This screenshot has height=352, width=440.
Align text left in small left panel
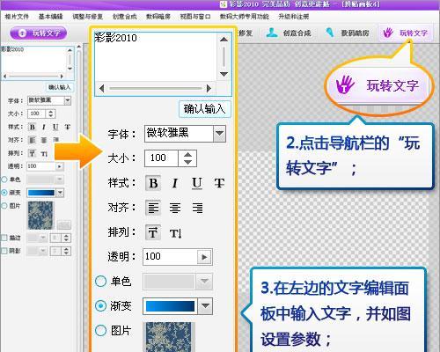[32, 140]
